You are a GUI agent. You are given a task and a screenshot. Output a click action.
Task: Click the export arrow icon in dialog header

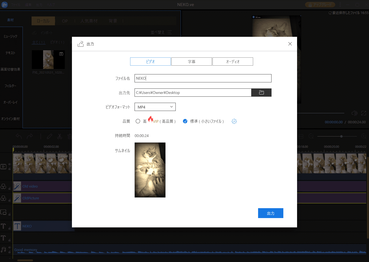[x=80, y=44]
